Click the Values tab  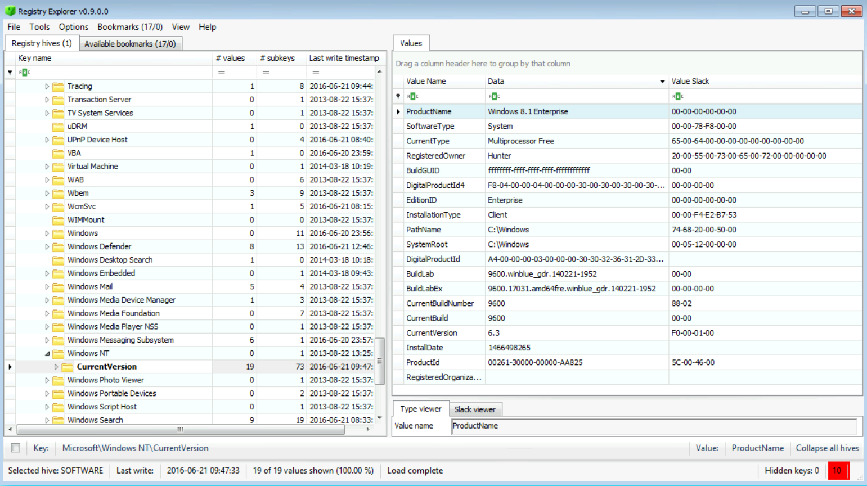point(411,43)
